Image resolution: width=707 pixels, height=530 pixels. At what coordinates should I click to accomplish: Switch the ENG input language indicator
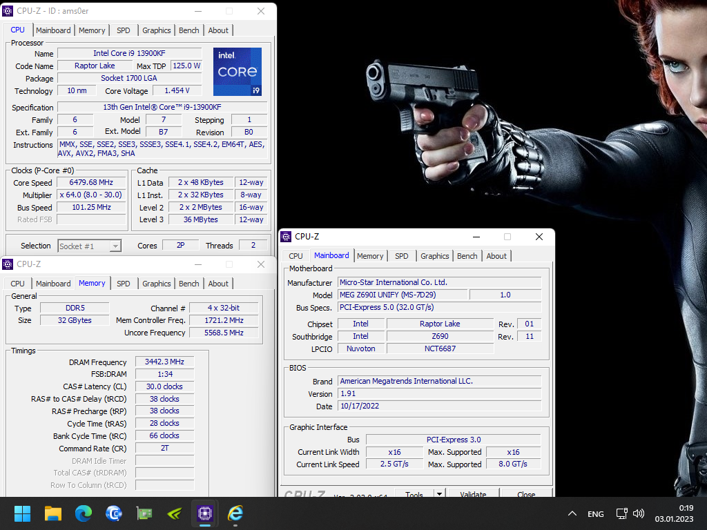tap(596, 513)
